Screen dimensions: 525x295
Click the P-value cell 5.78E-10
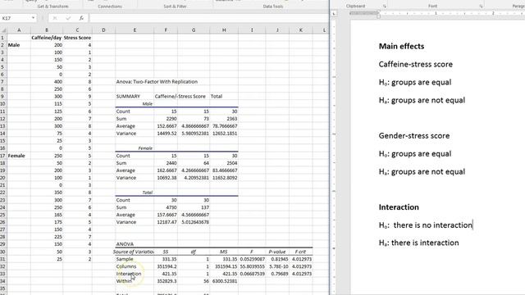pyautogui.click(x=277, y=266)
